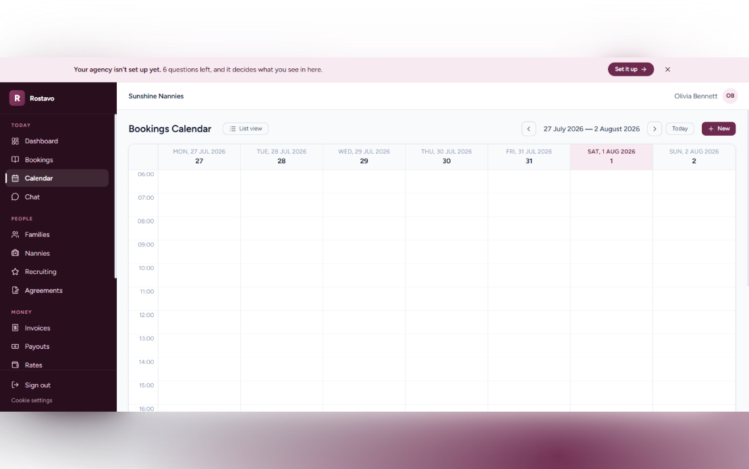This screenshot has width=749, height=469.
Task: Dismiss the setup banner with X
Action: 668,70
